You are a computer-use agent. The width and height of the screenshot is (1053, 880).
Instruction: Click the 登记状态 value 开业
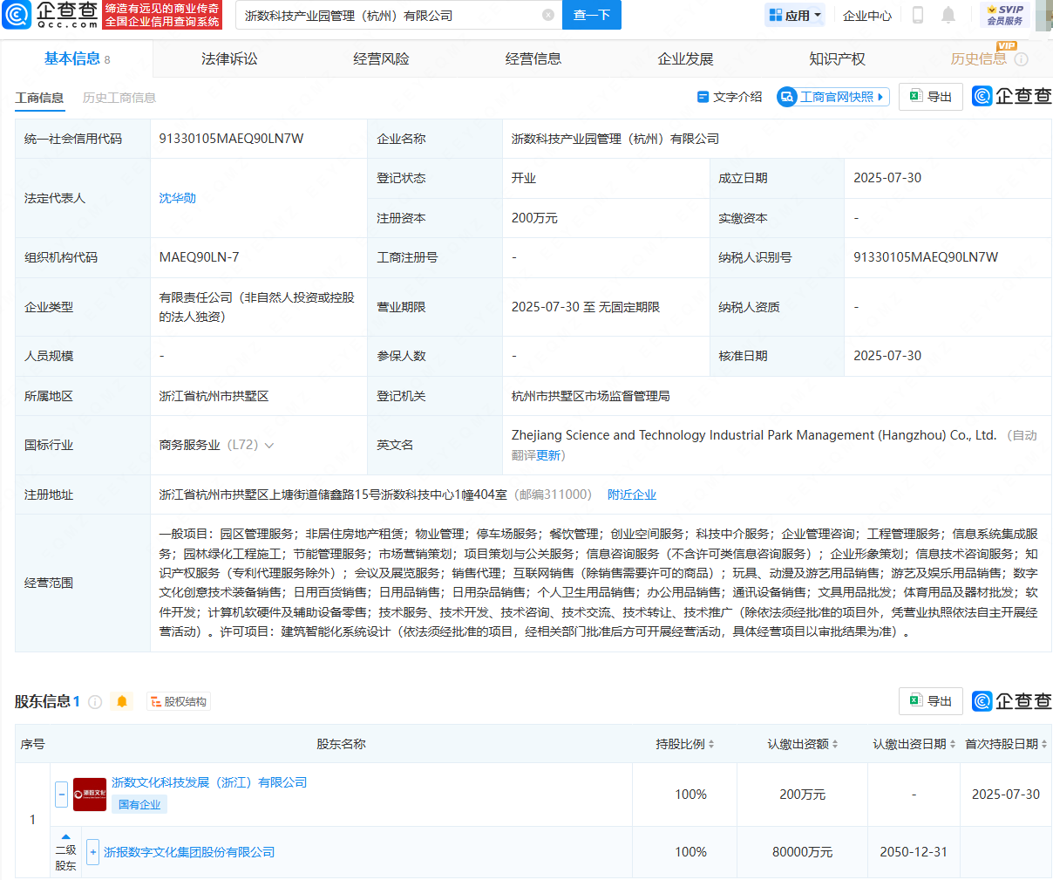(x=523, y=178)
